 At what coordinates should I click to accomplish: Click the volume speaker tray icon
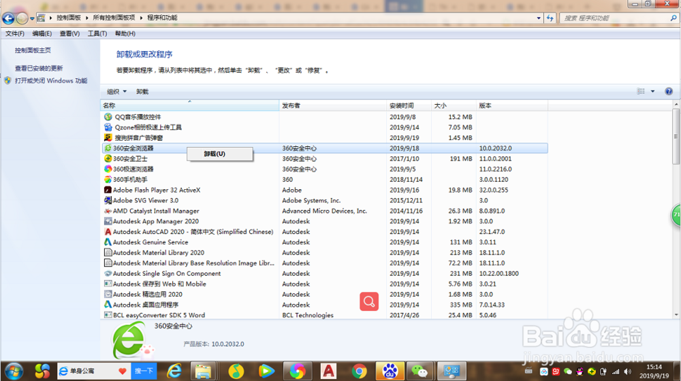[628, 371]
